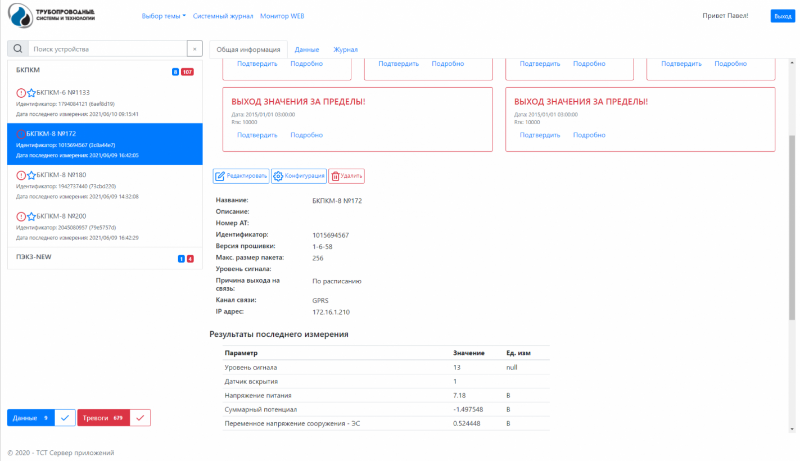Click alert icon of БКПКМ-8 №180

[21, 175]
